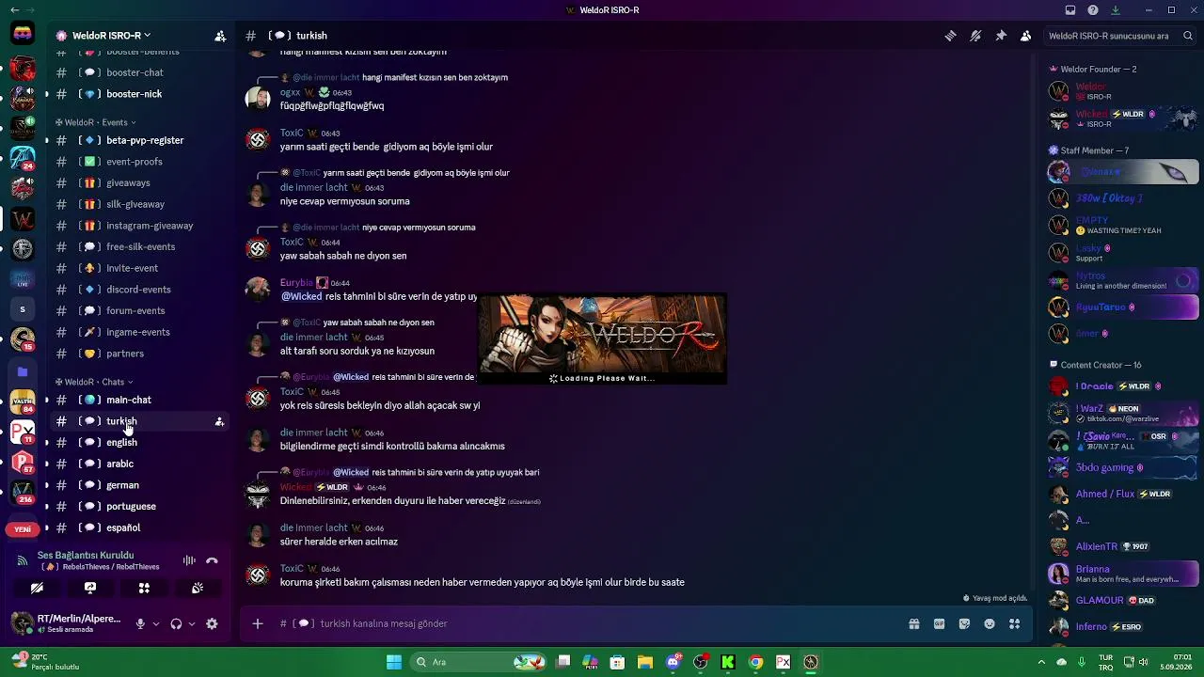Screen dimensions: 1204x677
Task: Turn on camera in the voice panel
Action: pos(37,588)
